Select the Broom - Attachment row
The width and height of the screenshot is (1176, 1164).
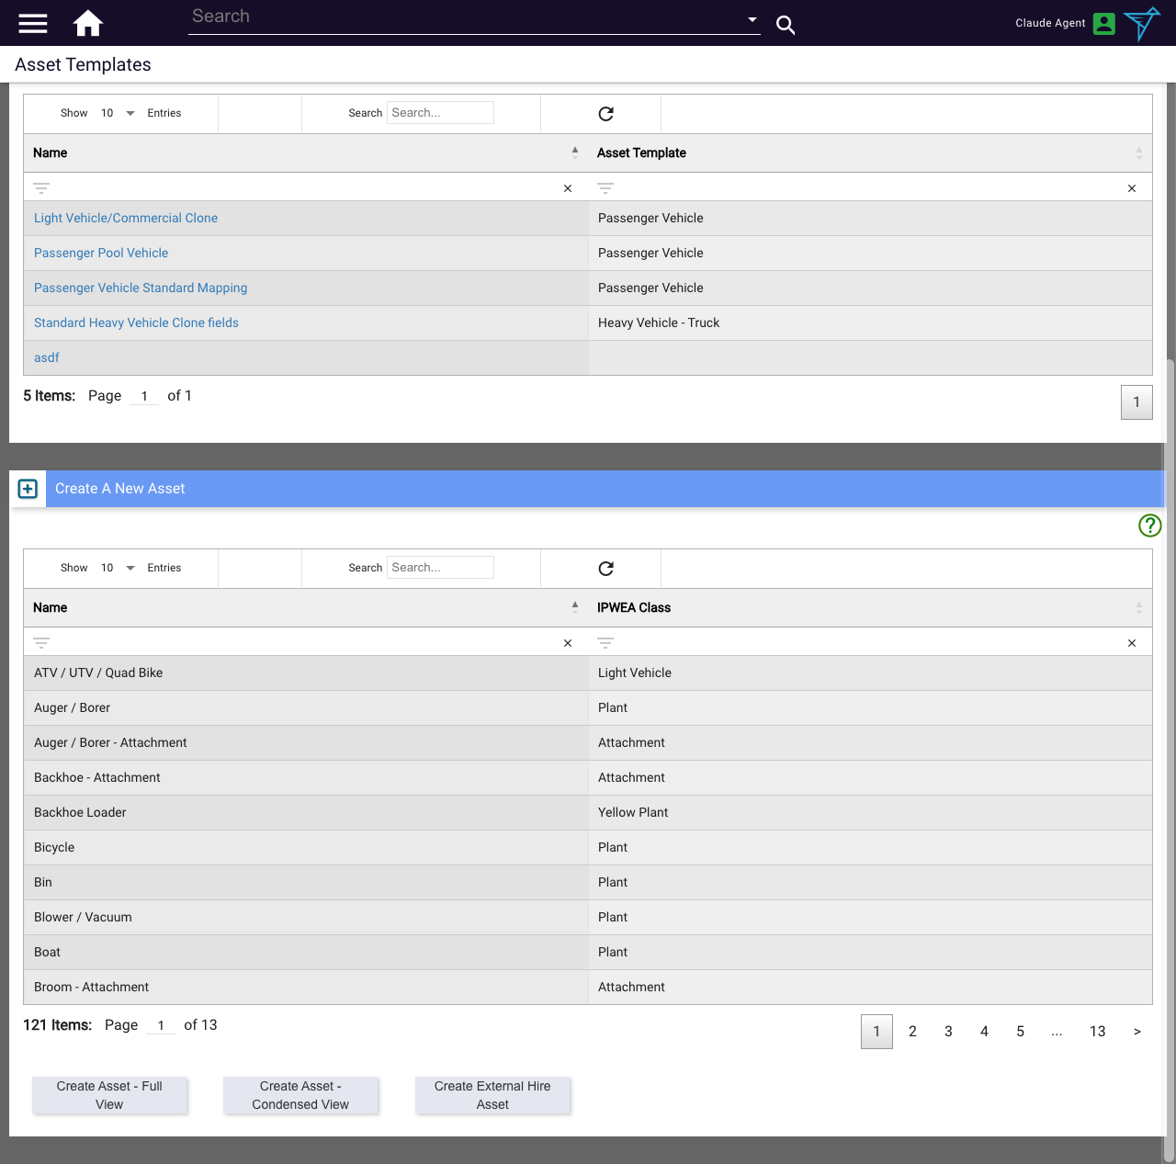[588, 988]
